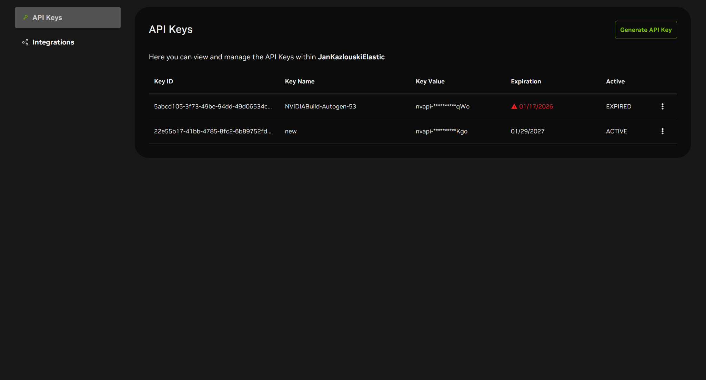
Task: Click the Generate API Key button
Action: coord(646,30)
